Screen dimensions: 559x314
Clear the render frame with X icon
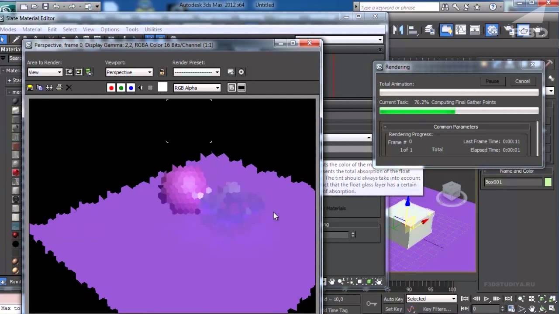tap(69, 88)
